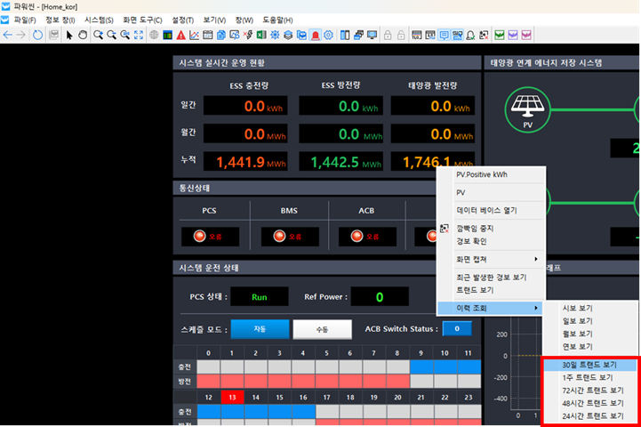Screen dimensions: 641x427
Task: Select the hand pan tool
Action: 83,35
